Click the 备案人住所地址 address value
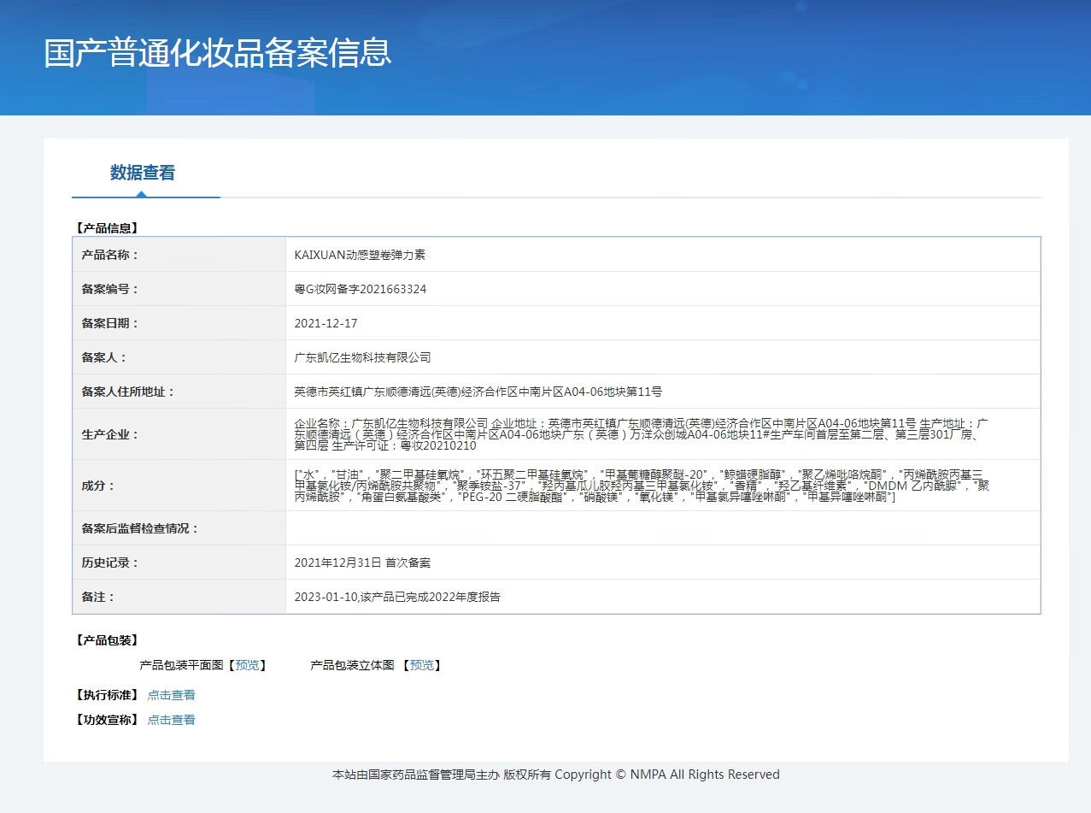This screenshot has width=1091, height=813. pyautogui.click(x=478, y=392)
